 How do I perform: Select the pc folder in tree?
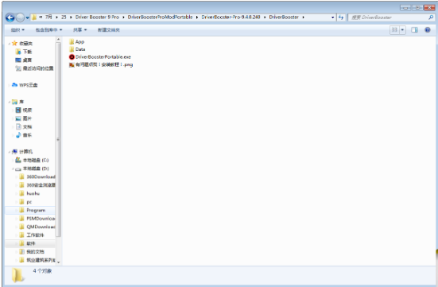(x=25, y=202)
